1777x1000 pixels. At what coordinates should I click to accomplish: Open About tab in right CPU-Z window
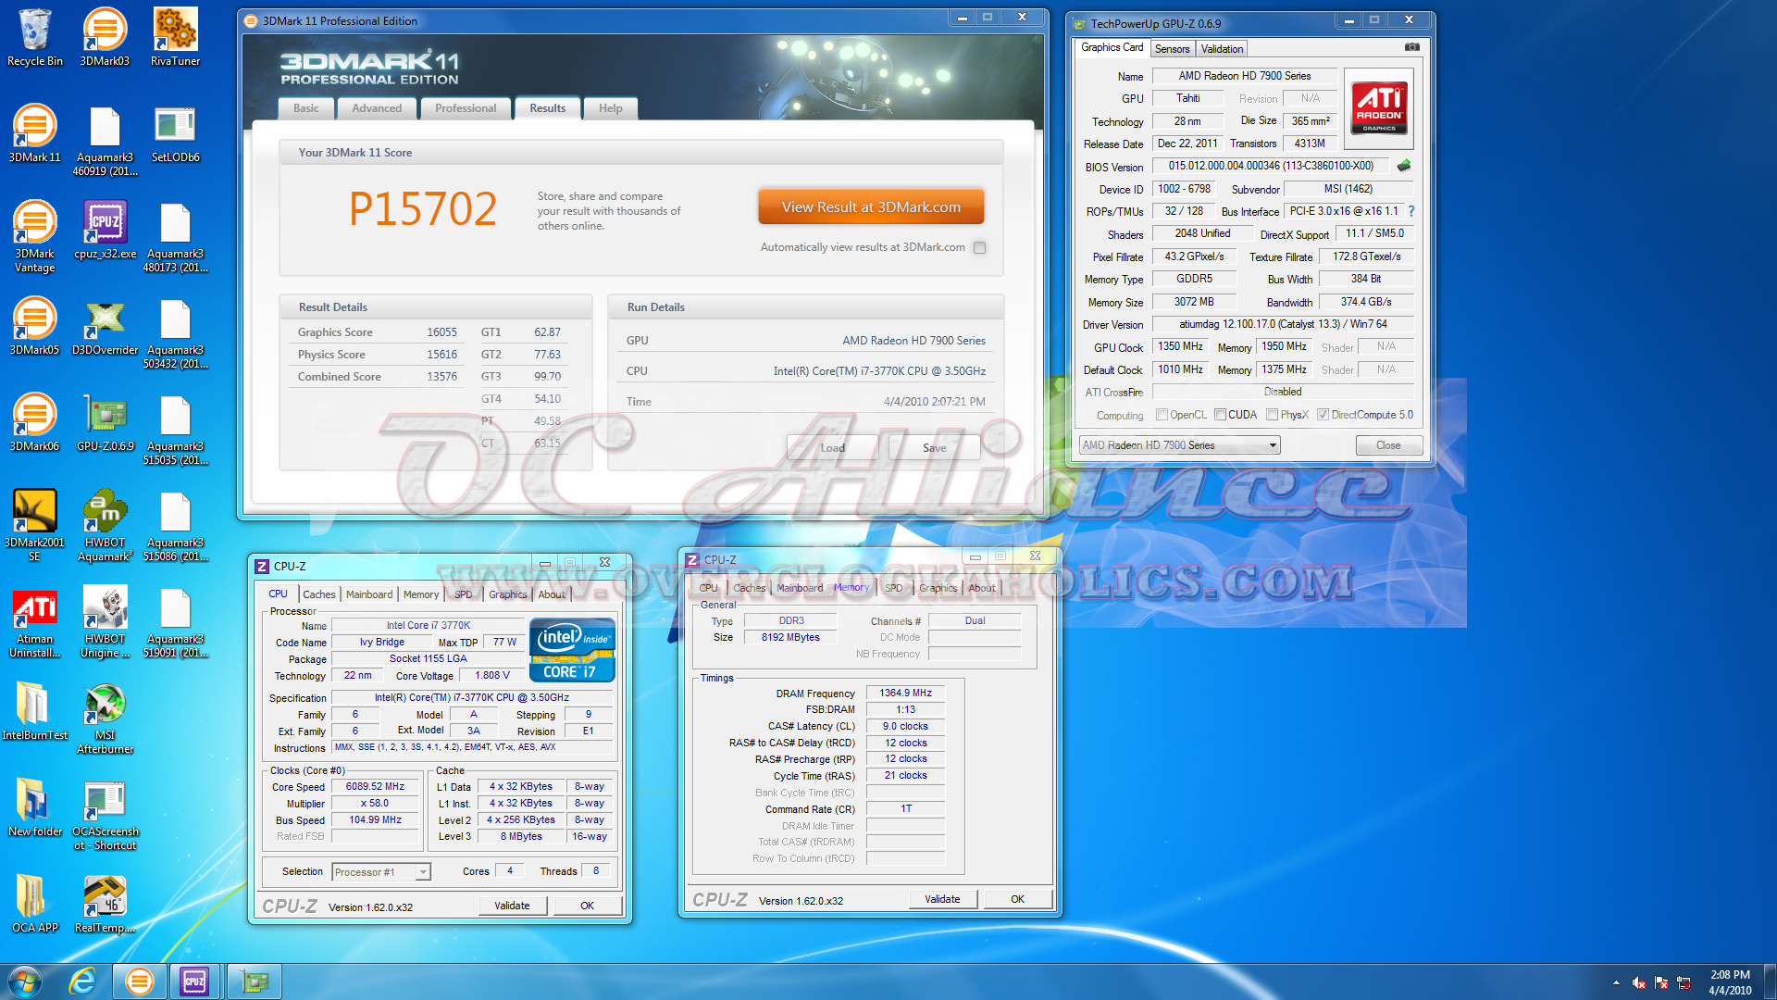tap(982, 588)
